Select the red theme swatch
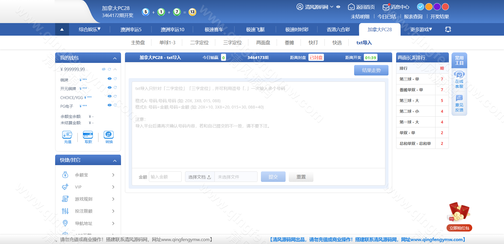The image size is (504, 244). coord(445,7)
